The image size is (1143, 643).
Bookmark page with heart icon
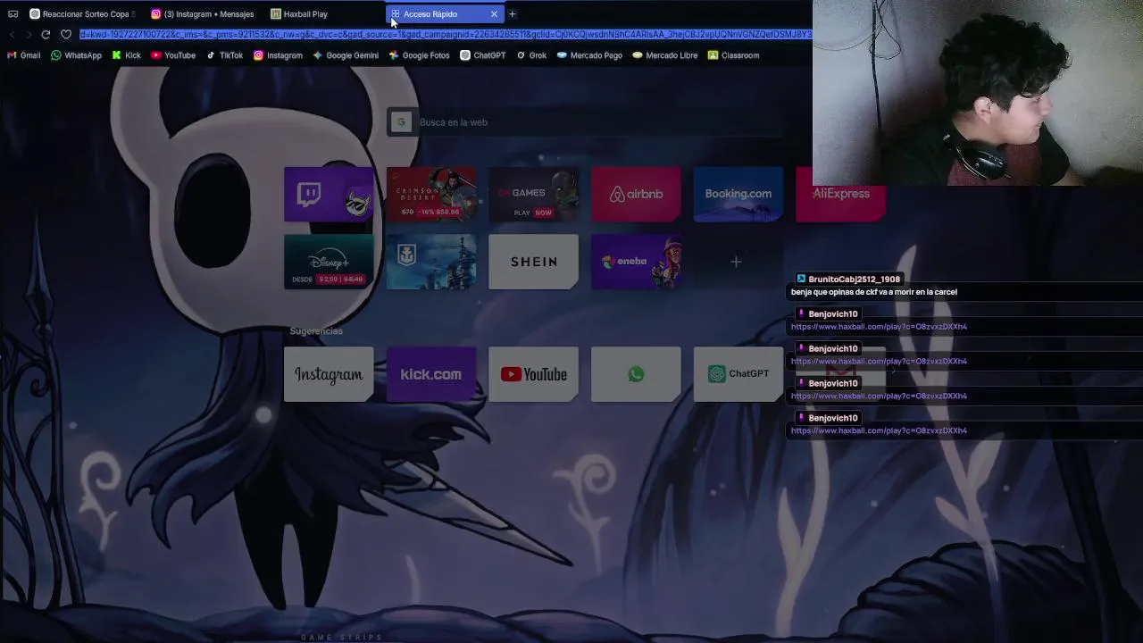(66, 35)
